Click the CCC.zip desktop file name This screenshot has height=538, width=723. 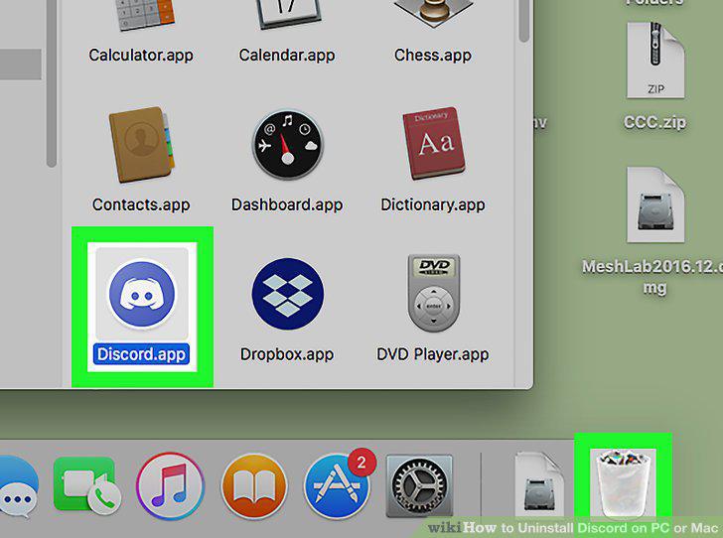point(654,123)
